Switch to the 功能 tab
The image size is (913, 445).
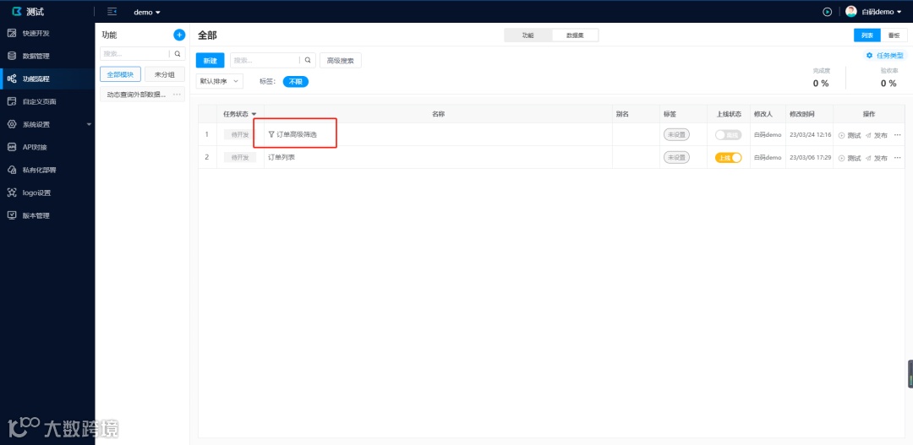pyautogui.click(x=528, y=35)
